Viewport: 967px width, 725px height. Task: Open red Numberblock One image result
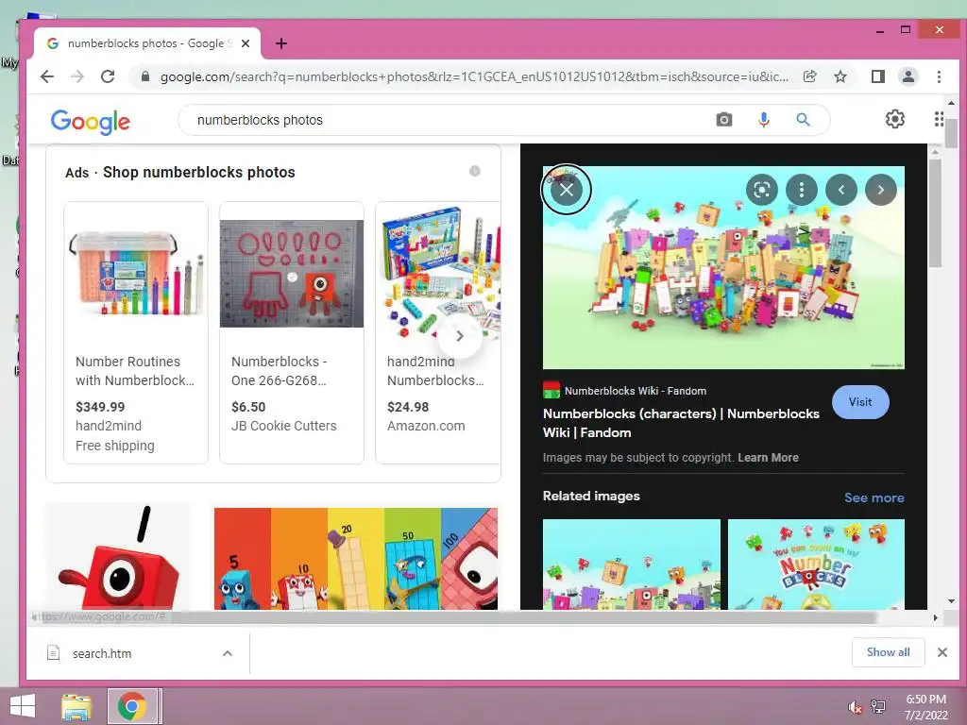118,558
